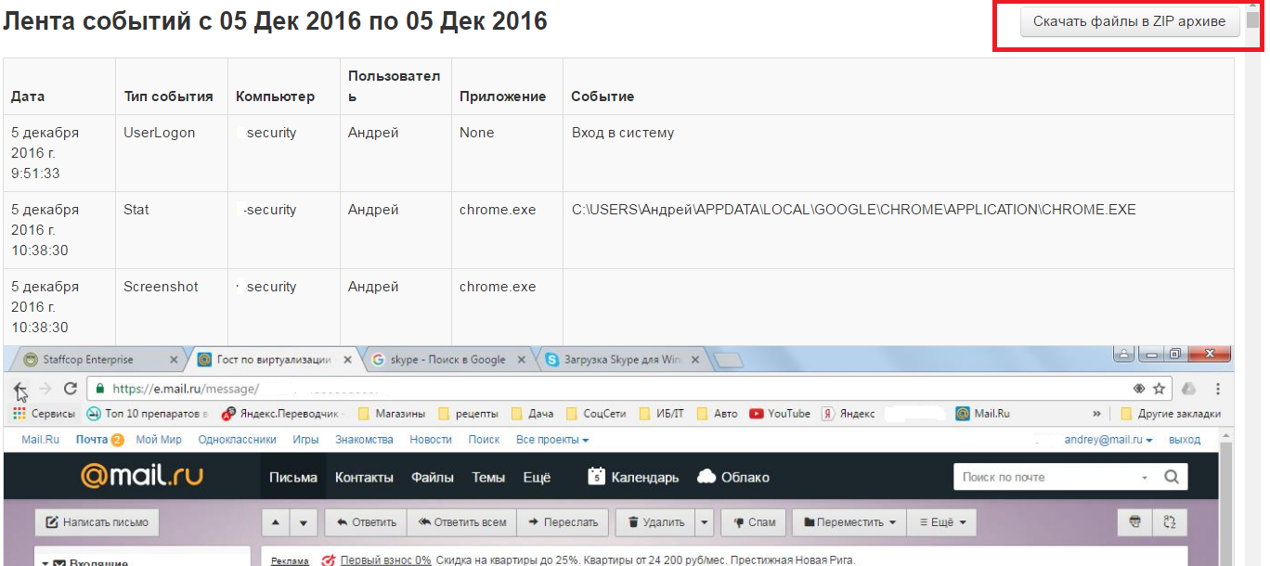Open the Переместить dropdown
The height and width of the screenshot is (566, 1270).
coord(850,522)
